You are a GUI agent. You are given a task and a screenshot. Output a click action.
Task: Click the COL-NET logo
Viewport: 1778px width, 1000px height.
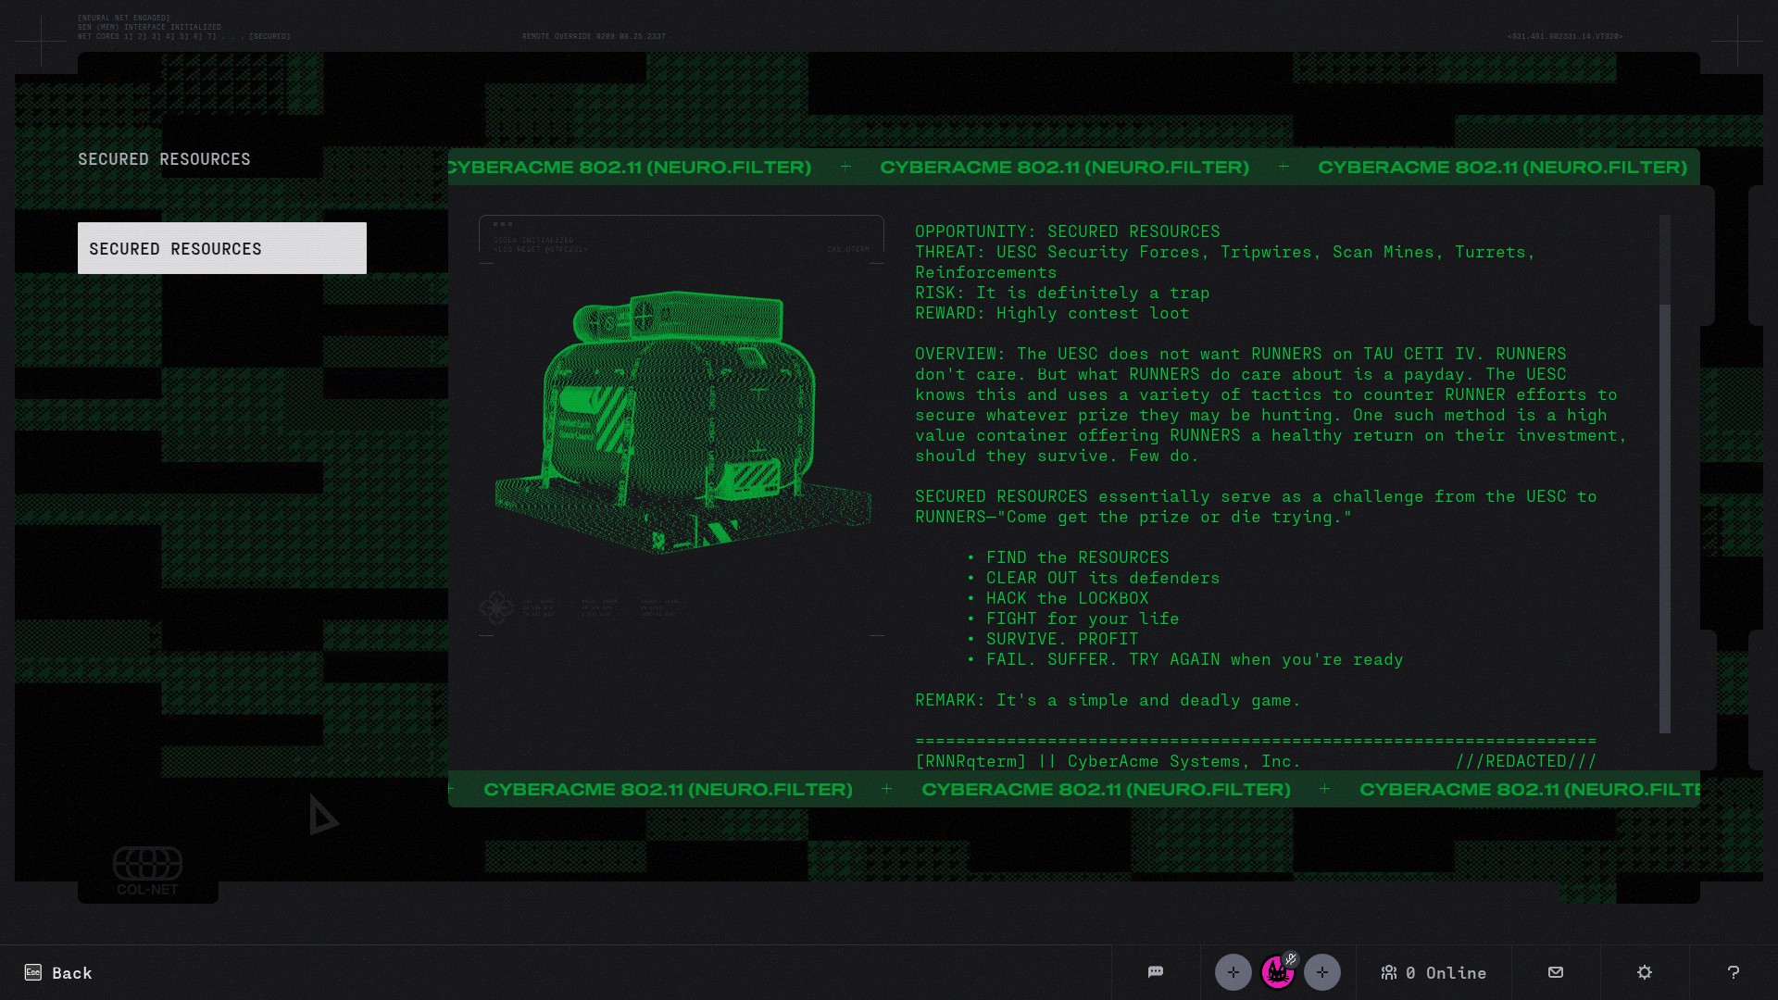147,871
